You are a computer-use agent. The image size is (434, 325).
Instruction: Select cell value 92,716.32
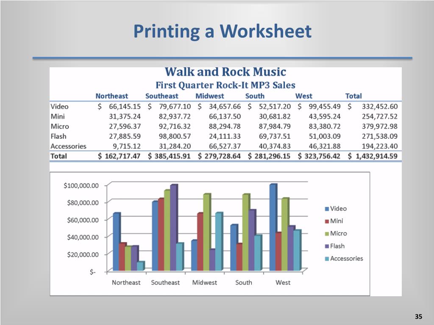coord(175,126)
